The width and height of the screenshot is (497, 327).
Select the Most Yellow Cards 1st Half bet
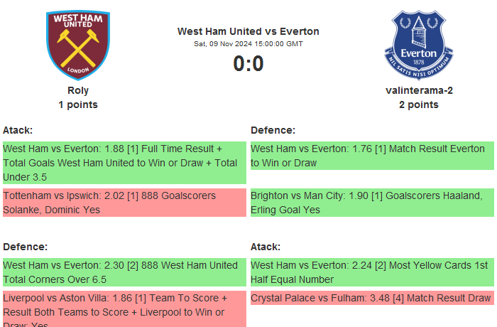(371, 272)
